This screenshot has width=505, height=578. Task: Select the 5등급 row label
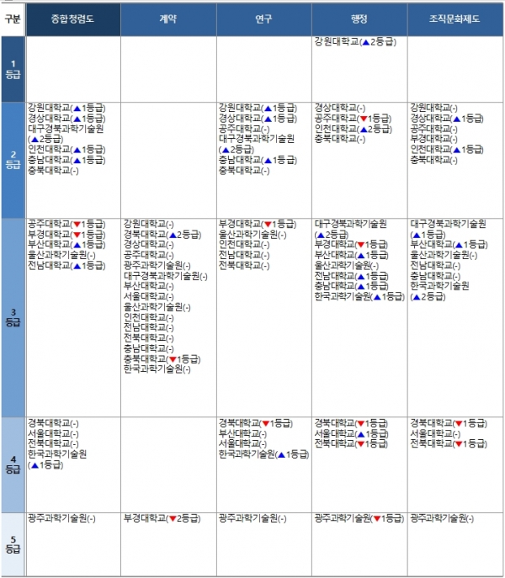13,544
